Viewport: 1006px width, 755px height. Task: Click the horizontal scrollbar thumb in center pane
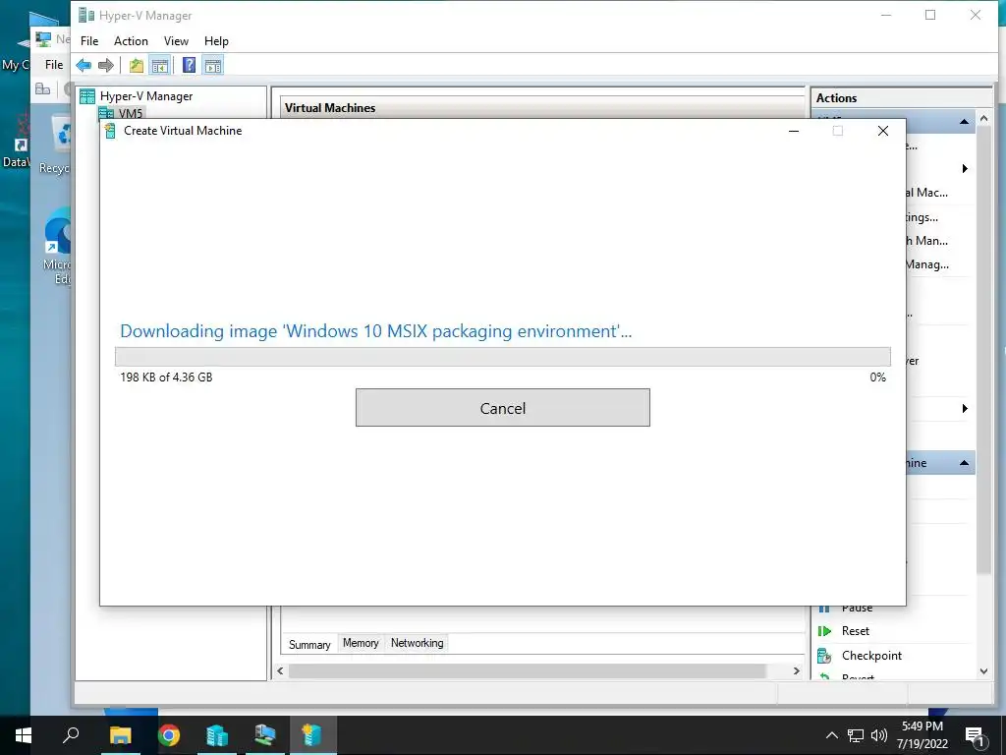click(527, 670)
